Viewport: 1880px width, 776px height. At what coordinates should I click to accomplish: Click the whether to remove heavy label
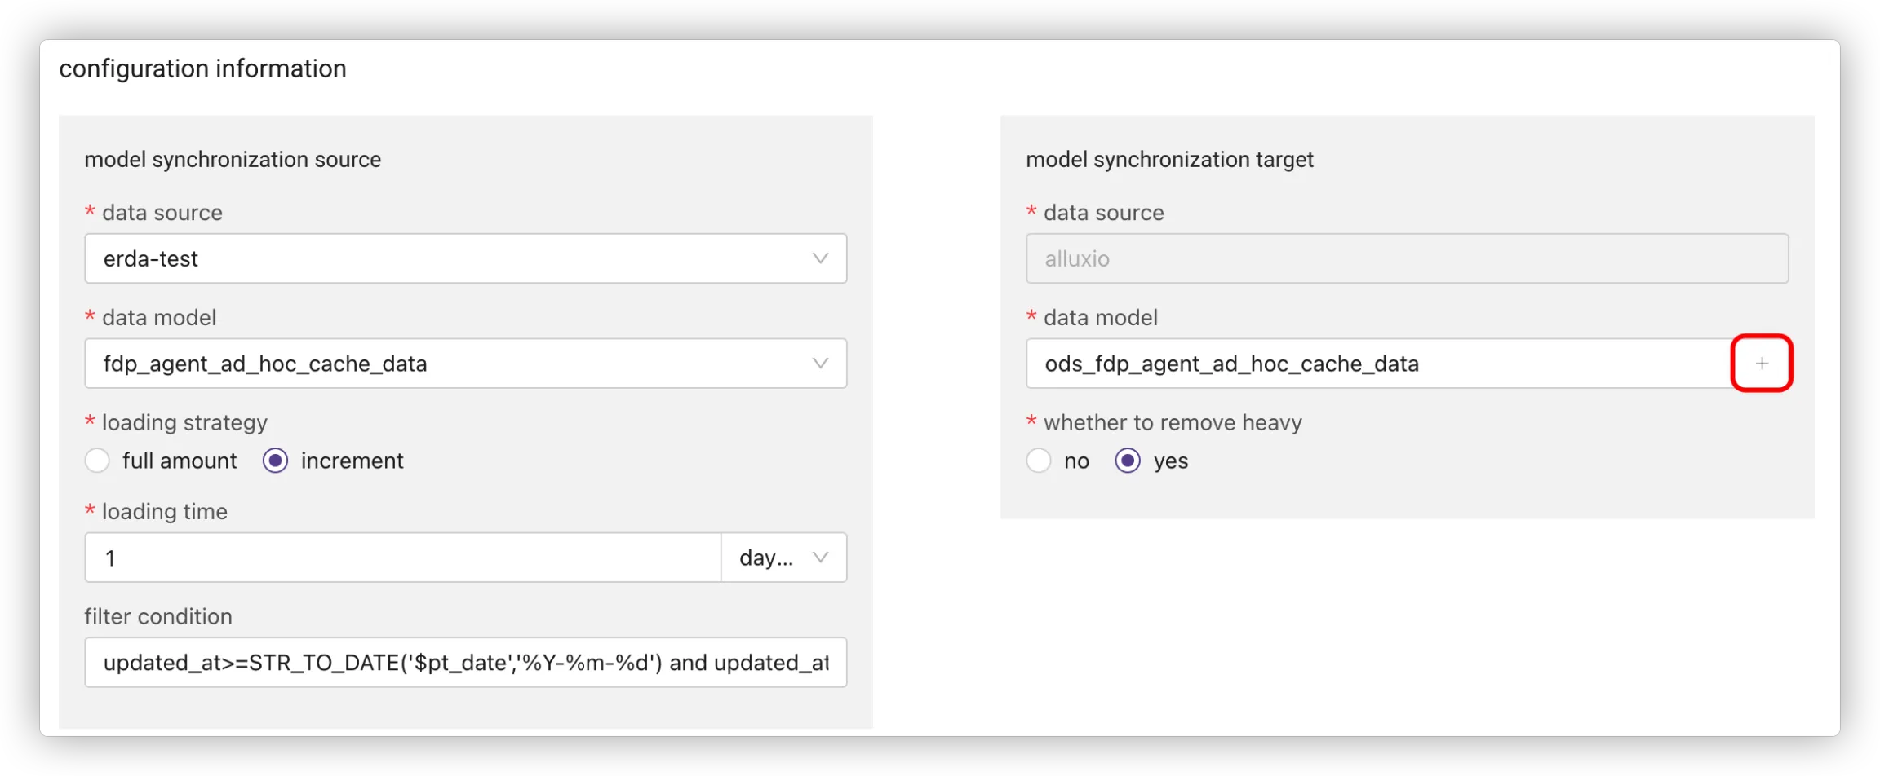1172,422
